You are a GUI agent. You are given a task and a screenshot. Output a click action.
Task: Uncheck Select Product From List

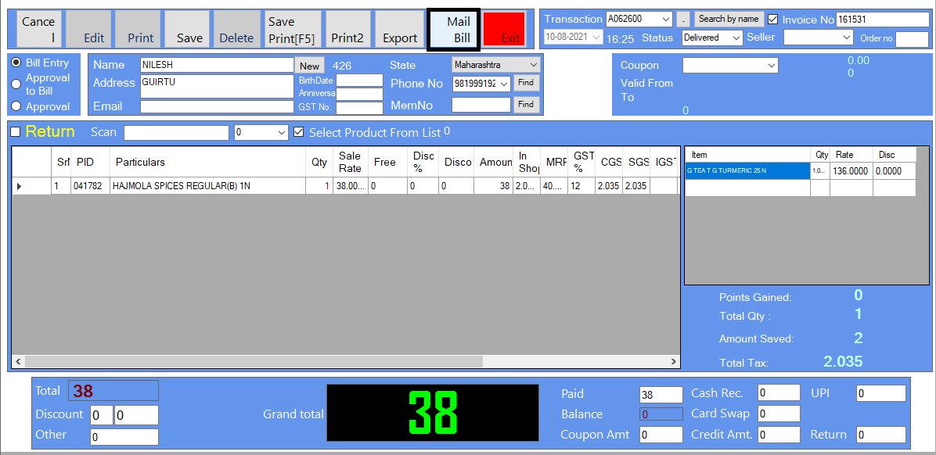tap(298, 132)
